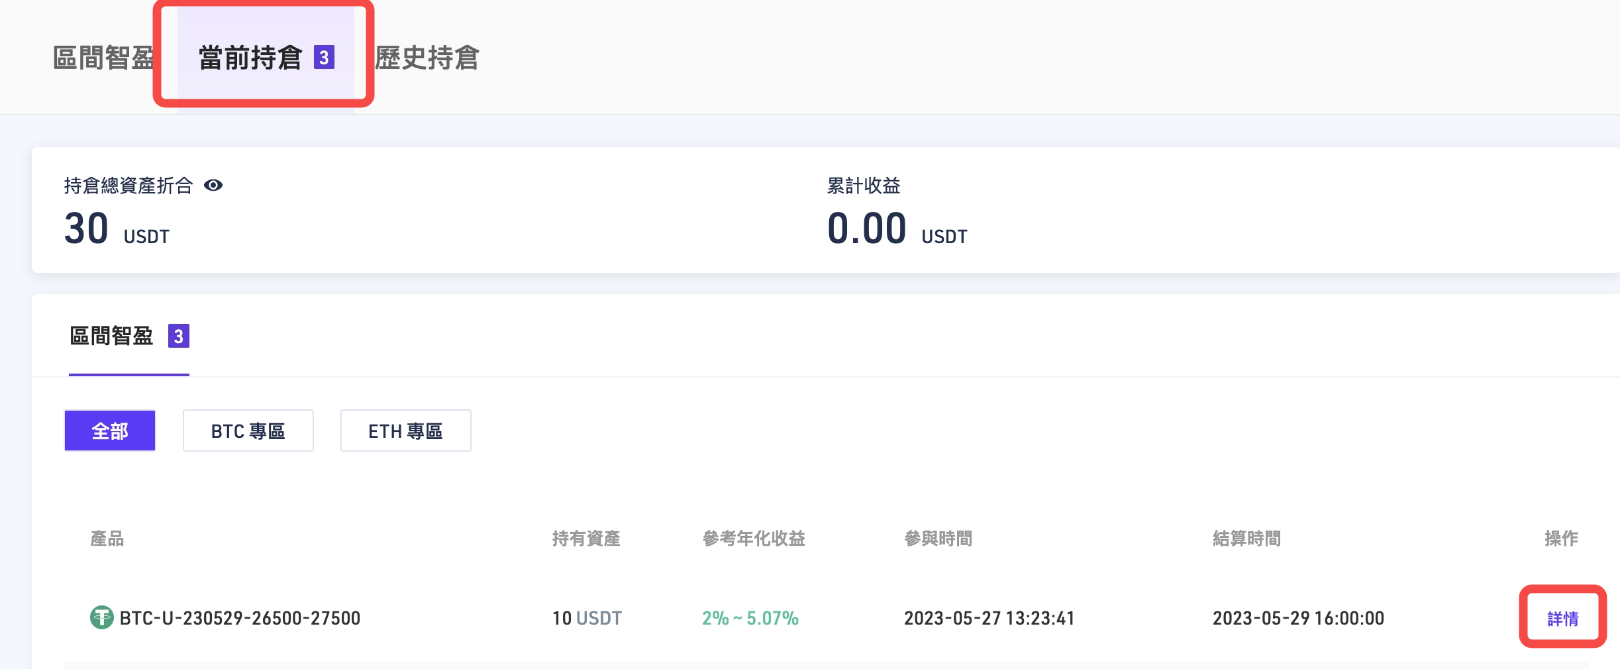Image resolution: width=1620 pixels, height=669 pixels.
Task: Click the 持有資產 column header
Action: click(586, 539)
